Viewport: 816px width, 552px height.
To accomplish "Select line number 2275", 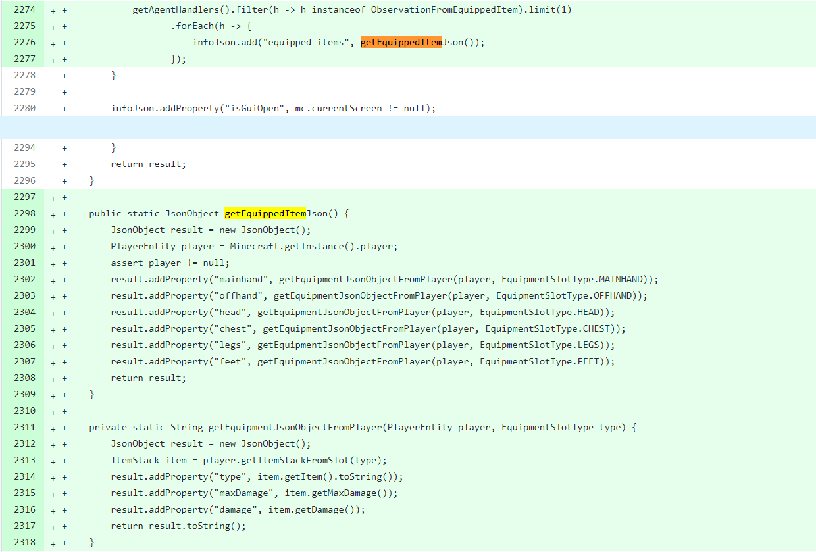I will (24, 26).
